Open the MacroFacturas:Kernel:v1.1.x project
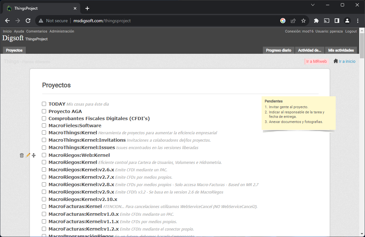Image resolution: width=365 pixels, height=237 pixels. tap(83, 222)
